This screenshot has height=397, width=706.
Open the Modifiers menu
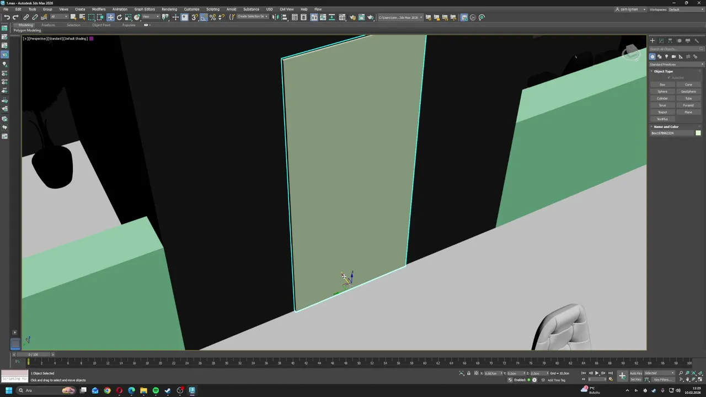tap(99, 9)
